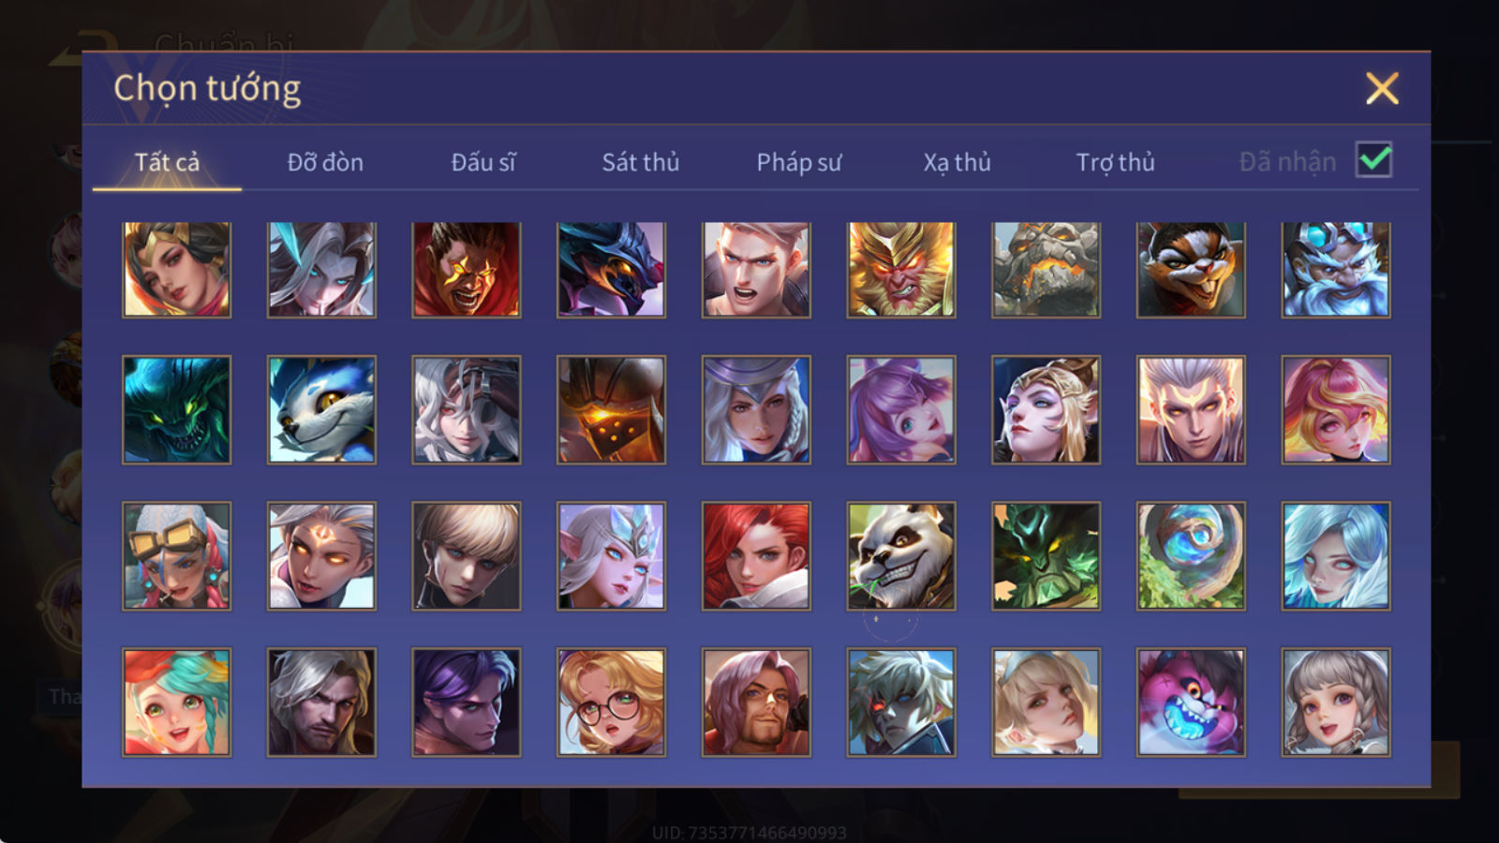The height and width of the screenshot is (843, 1499).
Task: Select the dark green sea beast hero
Action: coord(176,409)
